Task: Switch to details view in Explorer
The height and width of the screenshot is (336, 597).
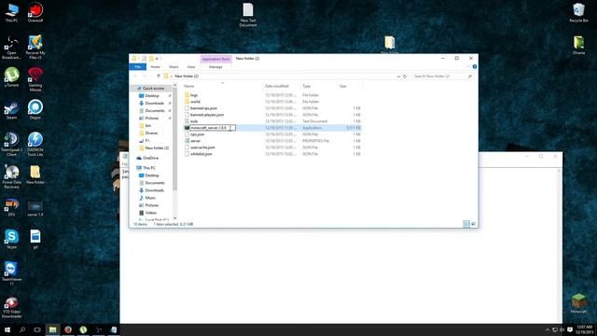Action: tap(466, 224)
